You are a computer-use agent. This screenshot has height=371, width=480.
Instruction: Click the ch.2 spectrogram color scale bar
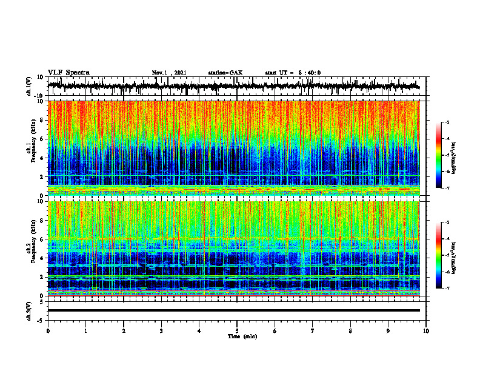point(439,255)
